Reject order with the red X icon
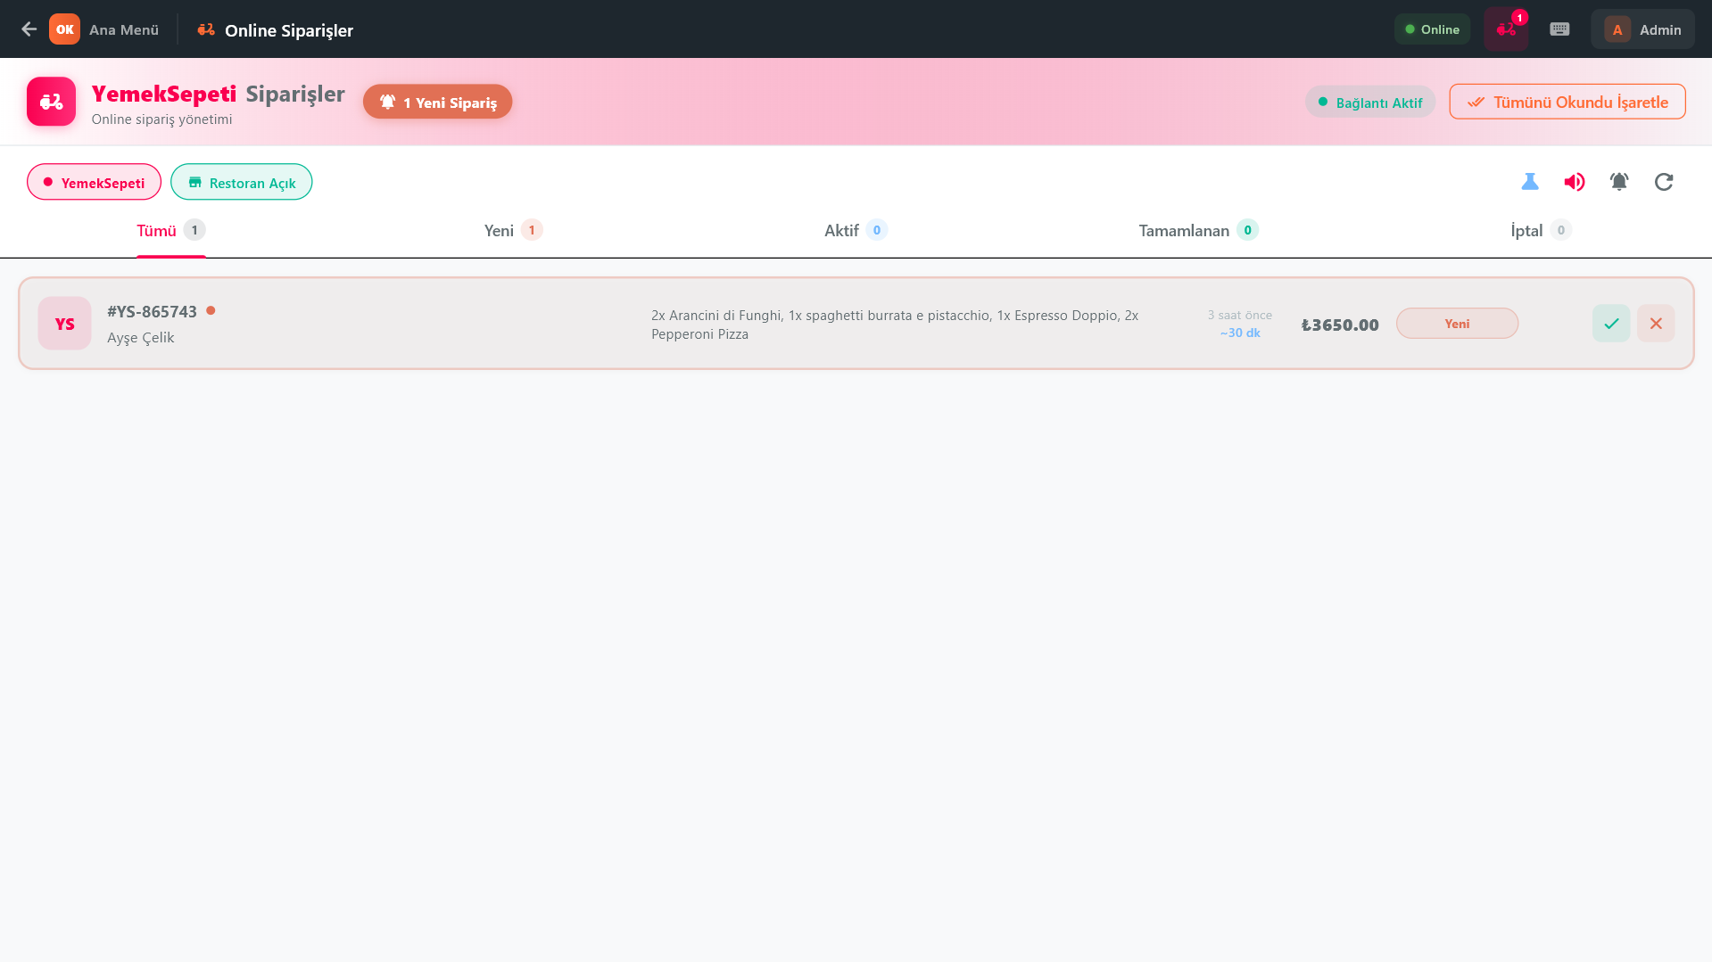1712x962 pixels. click(x=1656, y=323)
